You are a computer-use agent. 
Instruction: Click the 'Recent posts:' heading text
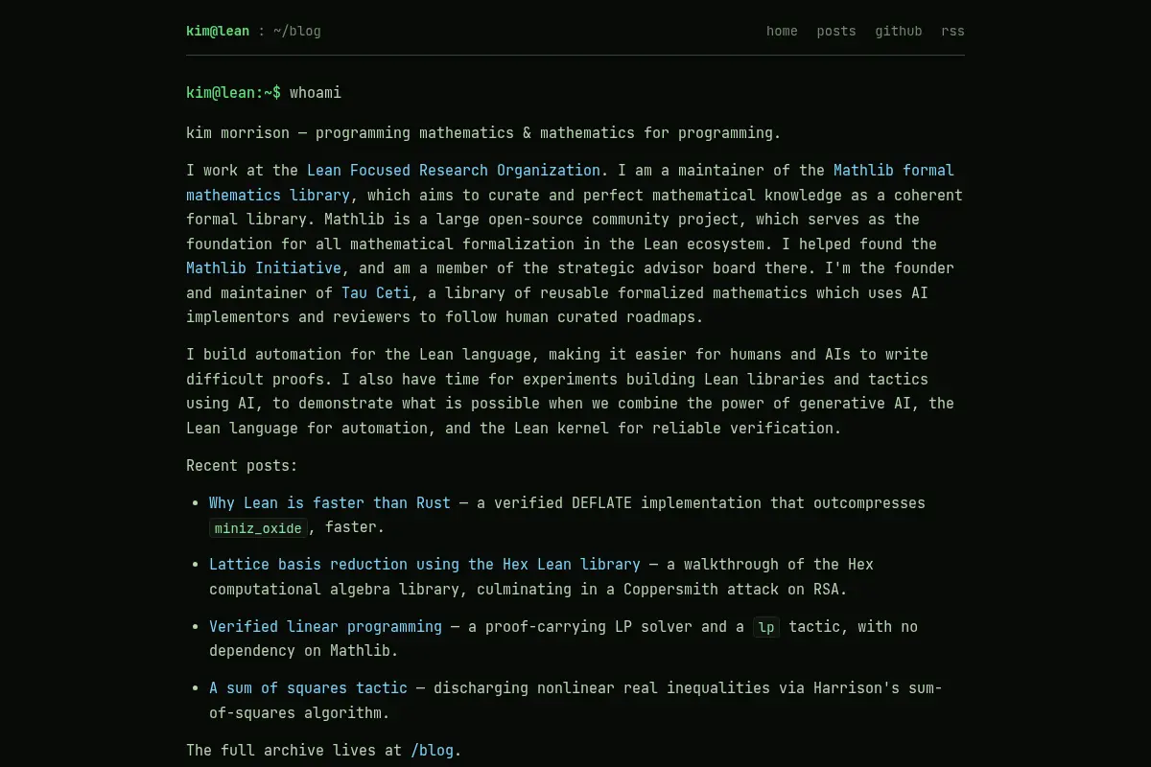[x=242, y=466]
